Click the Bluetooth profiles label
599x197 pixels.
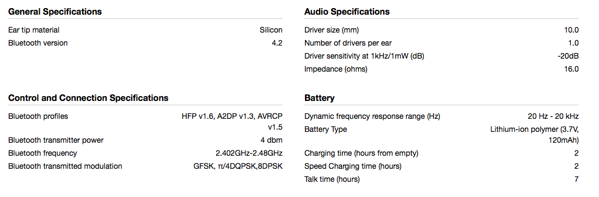coord(38,116)
